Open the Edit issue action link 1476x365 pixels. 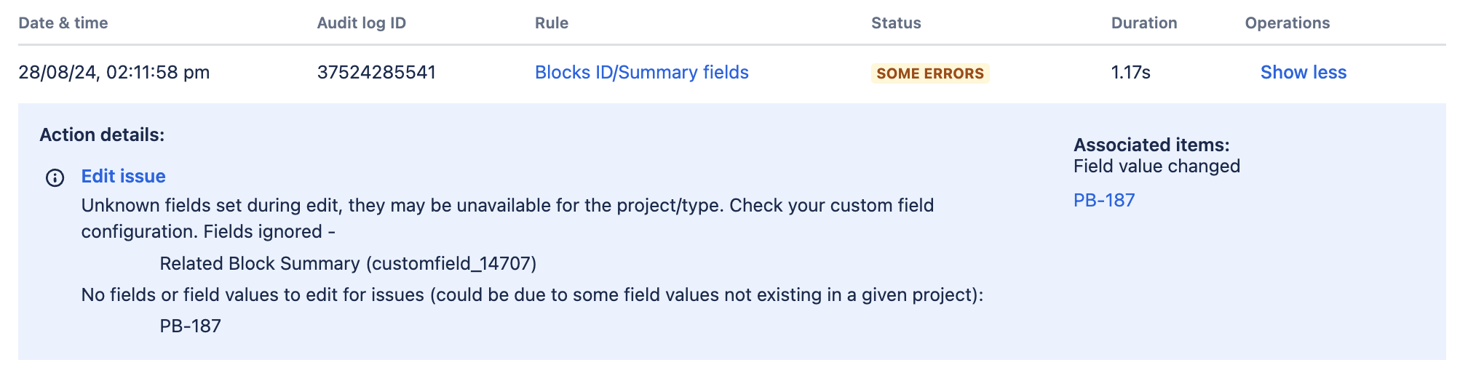tap(123, 177)
